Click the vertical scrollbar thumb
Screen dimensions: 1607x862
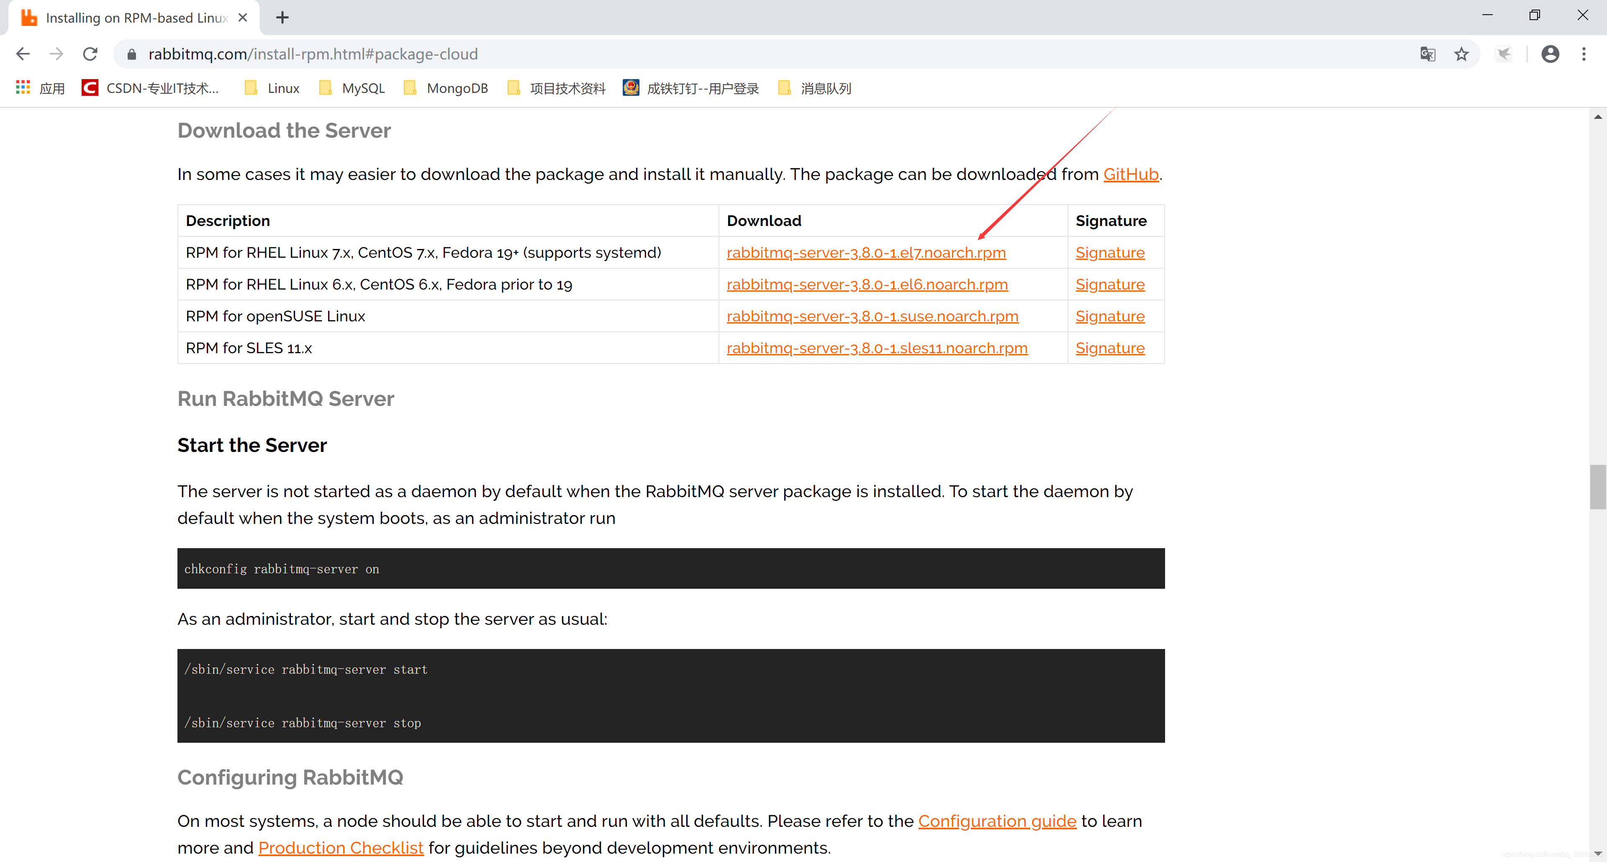click(1597, 487)
